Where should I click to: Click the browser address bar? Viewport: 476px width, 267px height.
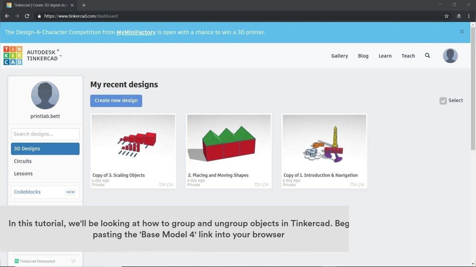pos(238,16)
